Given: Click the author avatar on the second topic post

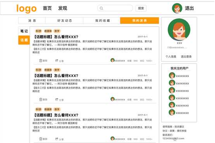Looking at the screenshot, I should 113,99.
